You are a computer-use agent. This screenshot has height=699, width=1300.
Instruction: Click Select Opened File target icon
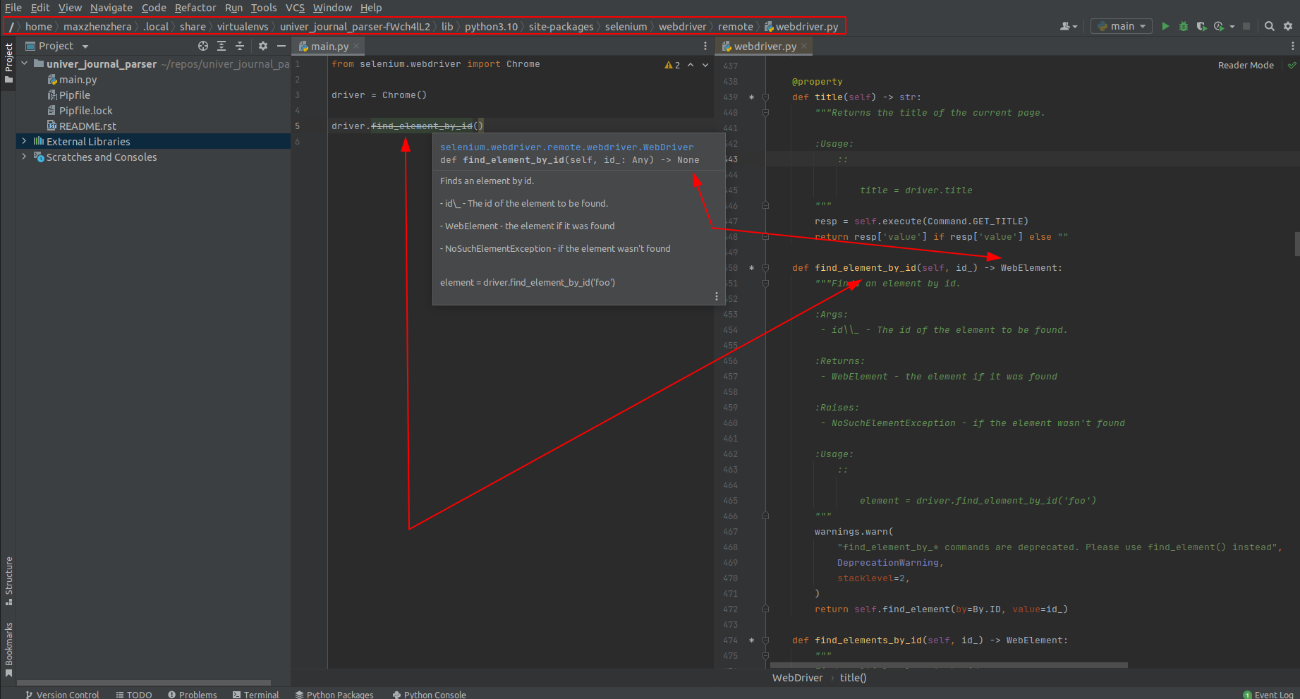pyautogui.click(x=203, y=46)
